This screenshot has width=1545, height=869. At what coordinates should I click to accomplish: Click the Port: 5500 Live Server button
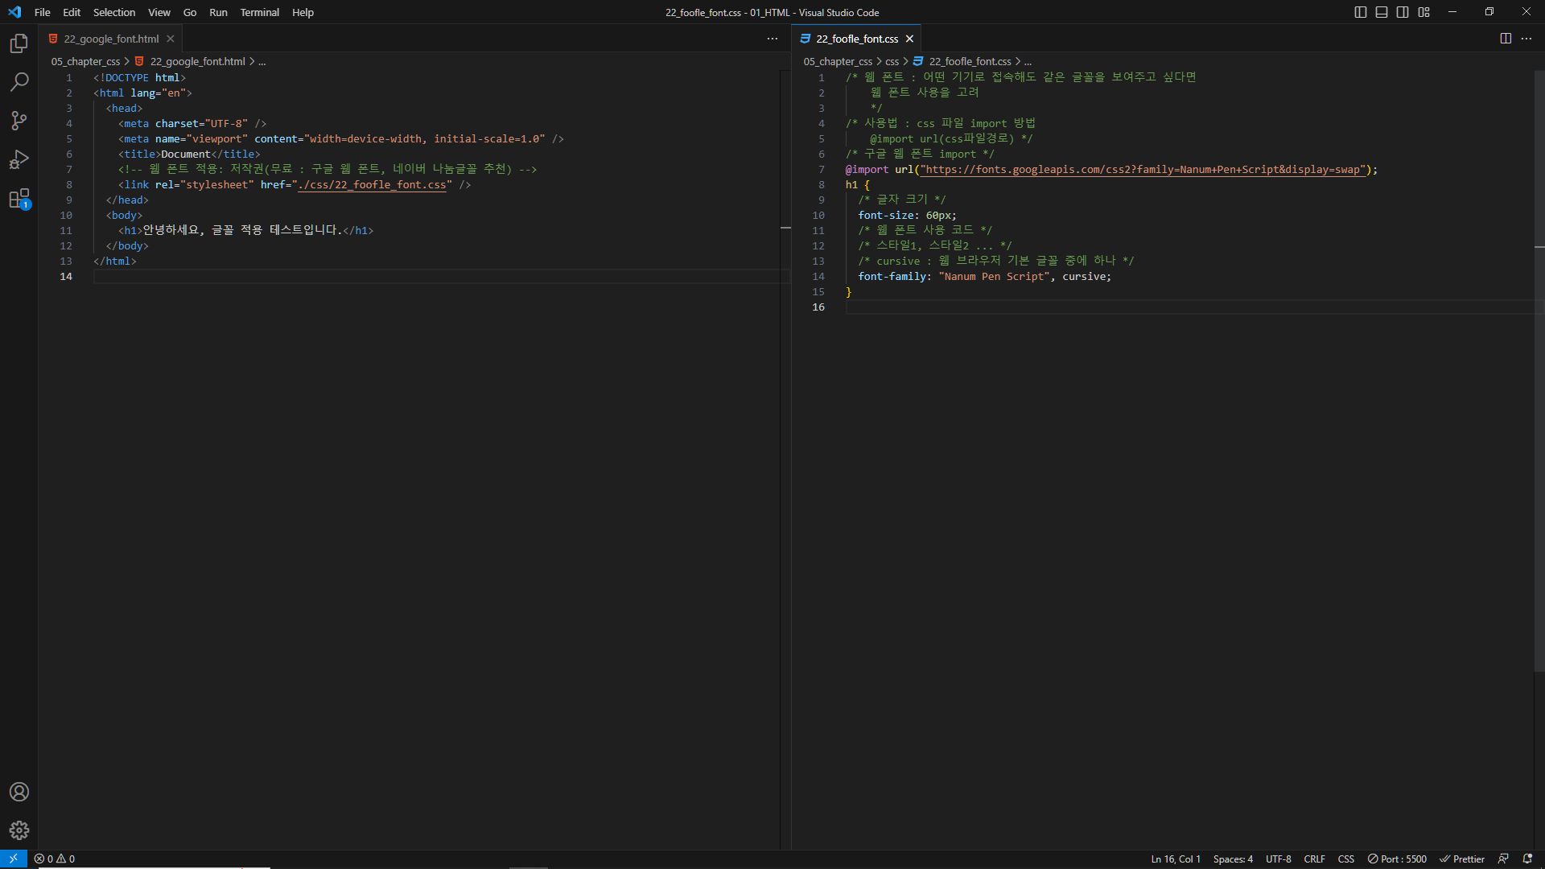click(1397, 859)
